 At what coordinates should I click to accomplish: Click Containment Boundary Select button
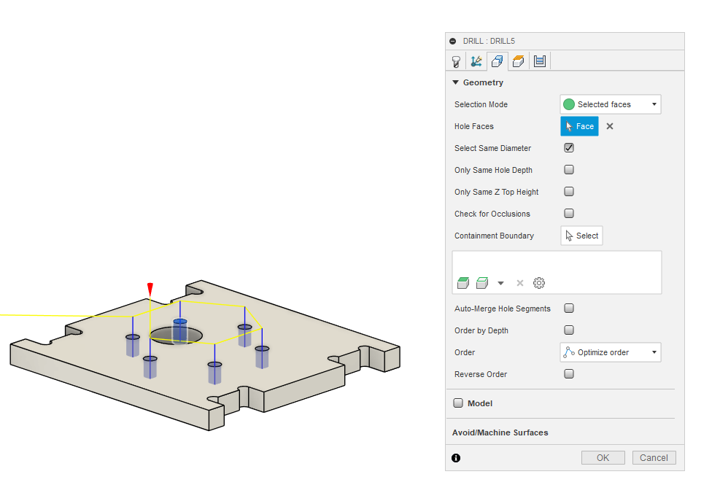tap(581, 236)
